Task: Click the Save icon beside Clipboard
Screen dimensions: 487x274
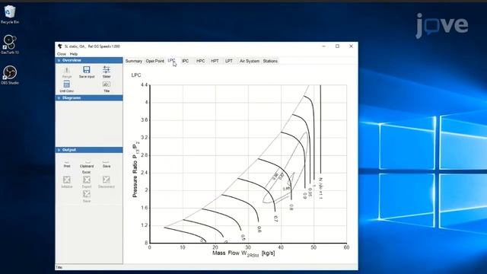Action: [107, 162]
